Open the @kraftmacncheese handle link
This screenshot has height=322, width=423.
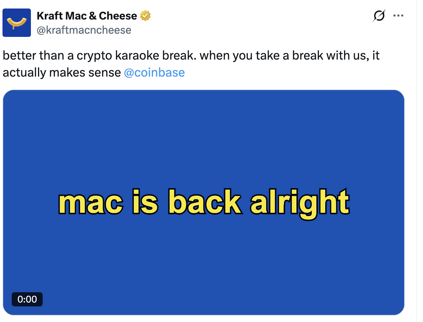coord(84,30)
